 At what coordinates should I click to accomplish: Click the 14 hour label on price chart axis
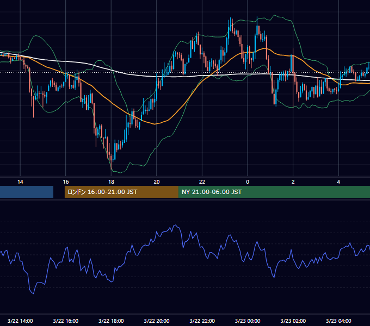[x=20, y=182]
